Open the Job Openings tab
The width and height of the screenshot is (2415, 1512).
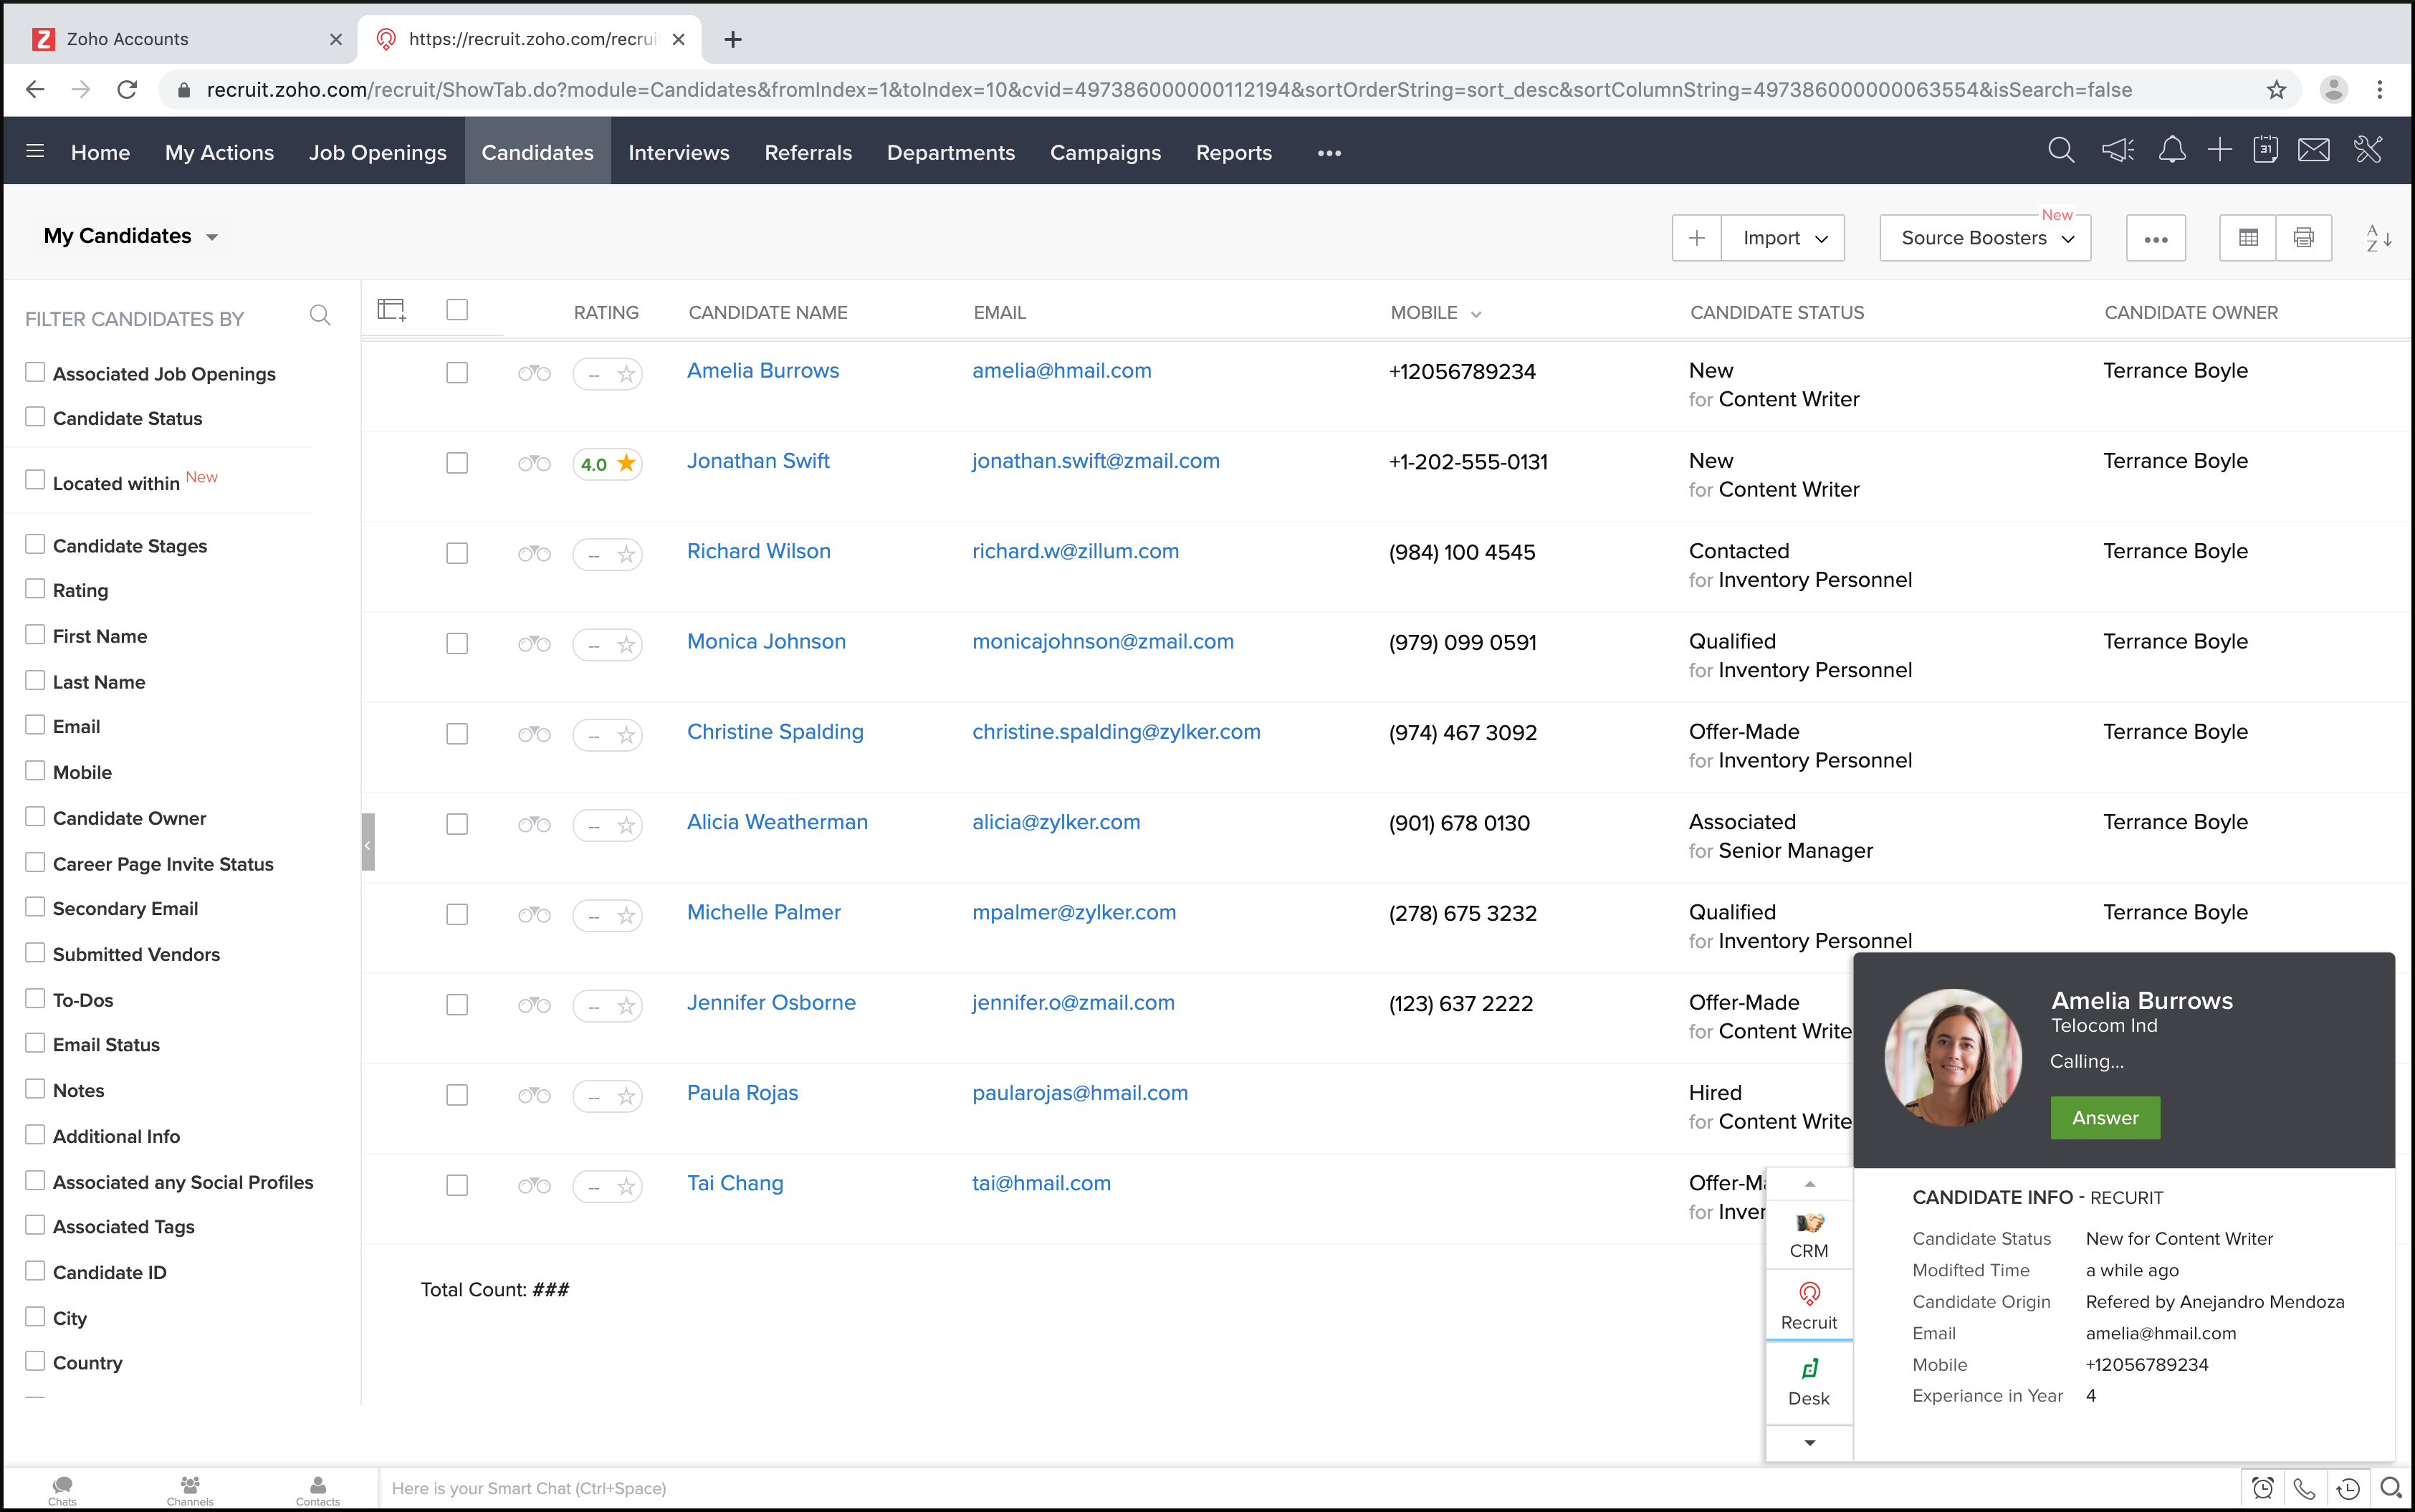click(x=377, y=152)
